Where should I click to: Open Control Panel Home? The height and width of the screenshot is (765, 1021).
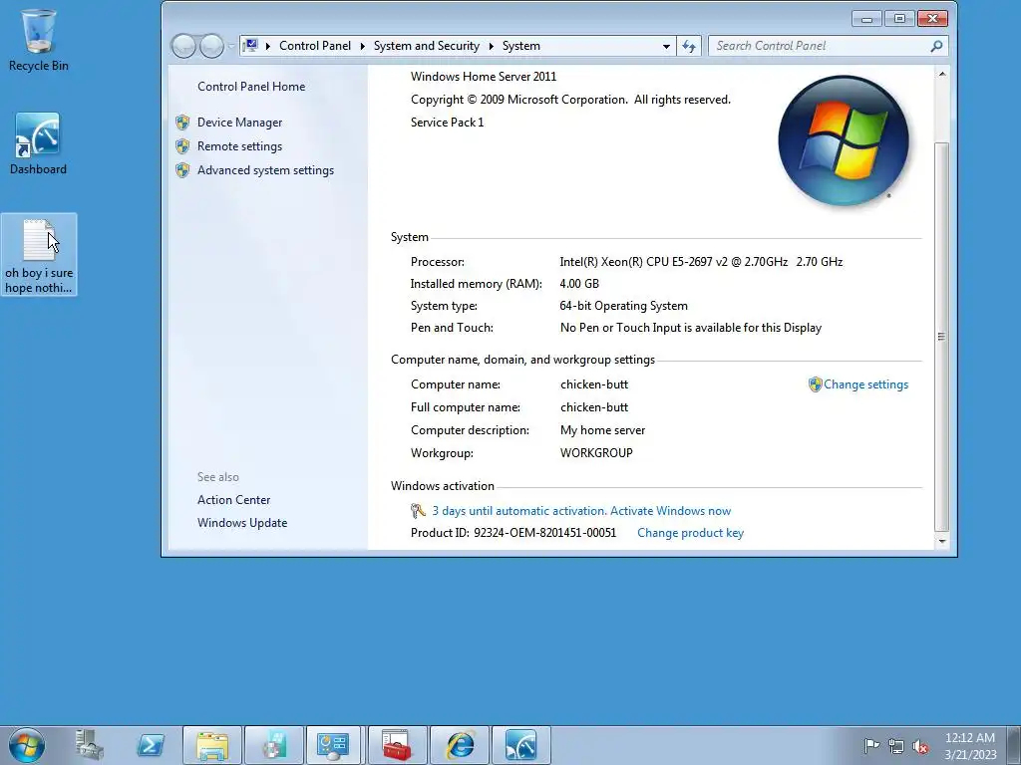click(x=251, y=87)
